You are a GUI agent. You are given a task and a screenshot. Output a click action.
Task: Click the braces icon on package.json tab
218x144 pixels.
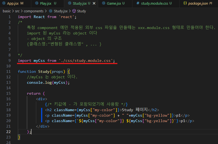coord(185,3)
